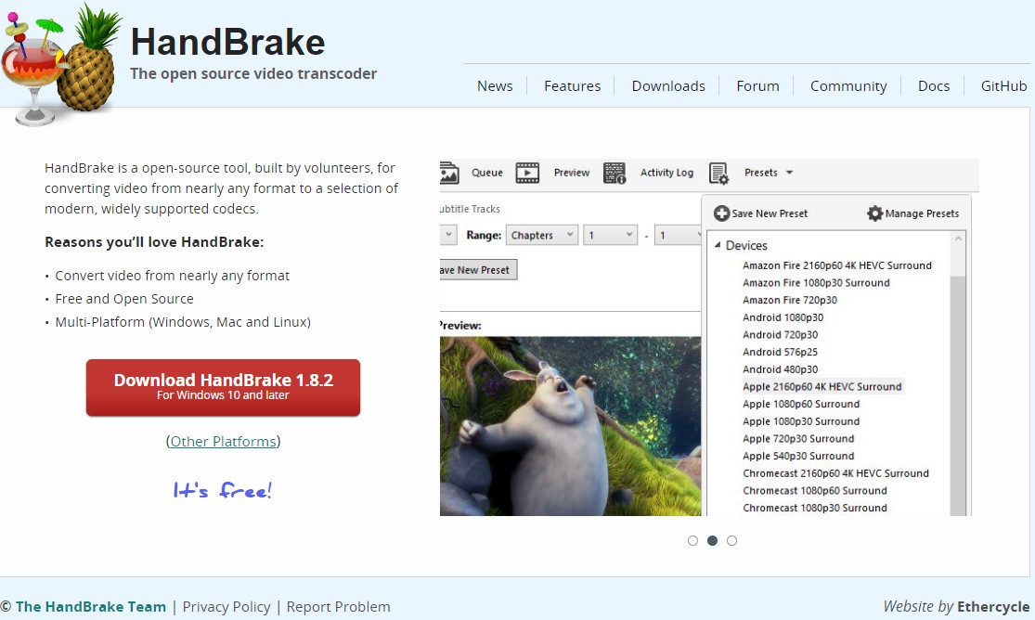
Task: Open the Features page
Action: [573, 85]
